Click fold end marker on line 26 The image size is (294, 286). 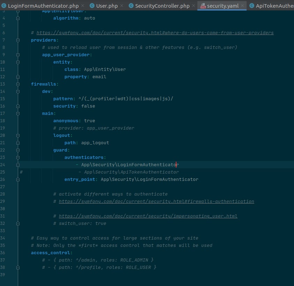coord(18,179)
